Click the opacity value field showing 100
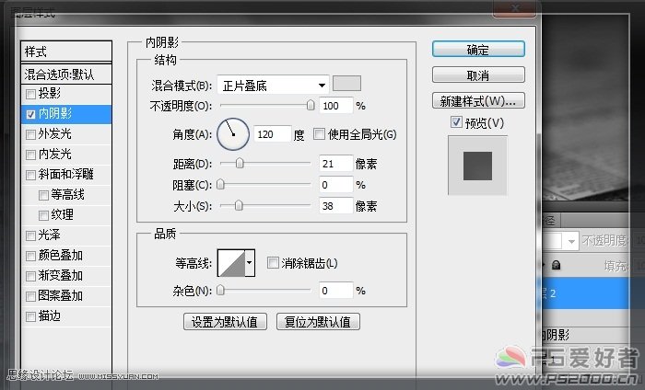Screen dimensions: 645x390 [x=336, y=106]
